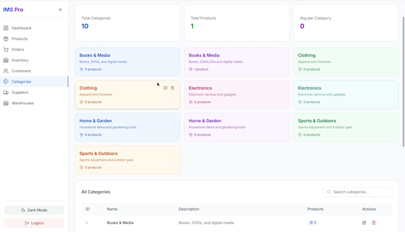Select the teal Electronics card
The image size is (405, 232).
(x=346, y=94)
